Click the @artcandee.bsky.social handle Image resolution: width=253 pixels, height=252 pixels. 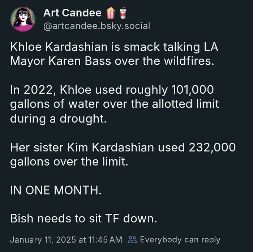tap(97, 26)
